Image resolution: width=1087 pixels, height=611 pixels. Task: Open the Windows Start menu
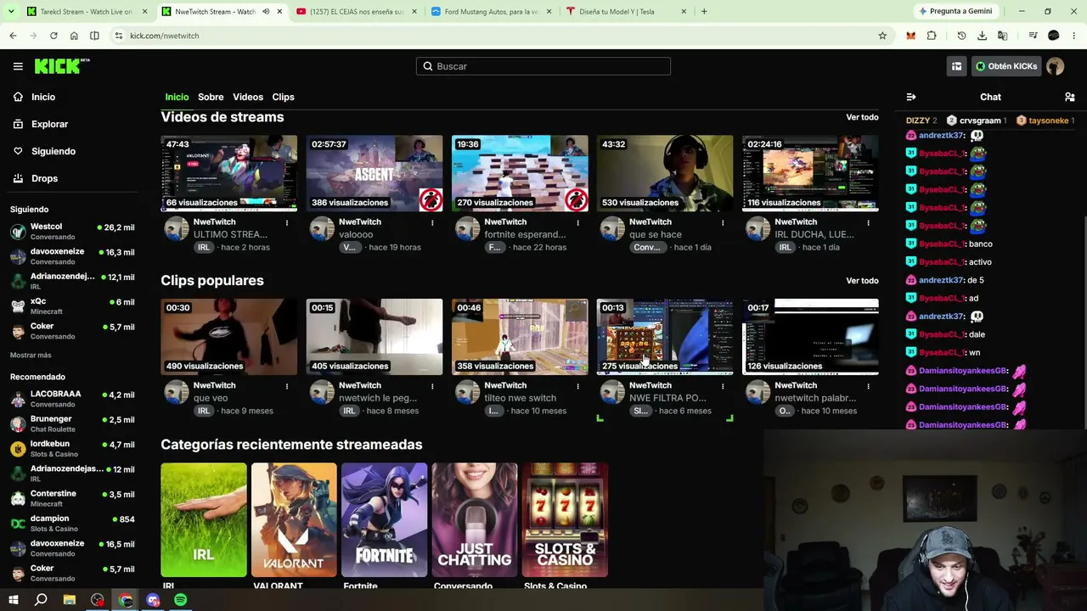[14, 600]
